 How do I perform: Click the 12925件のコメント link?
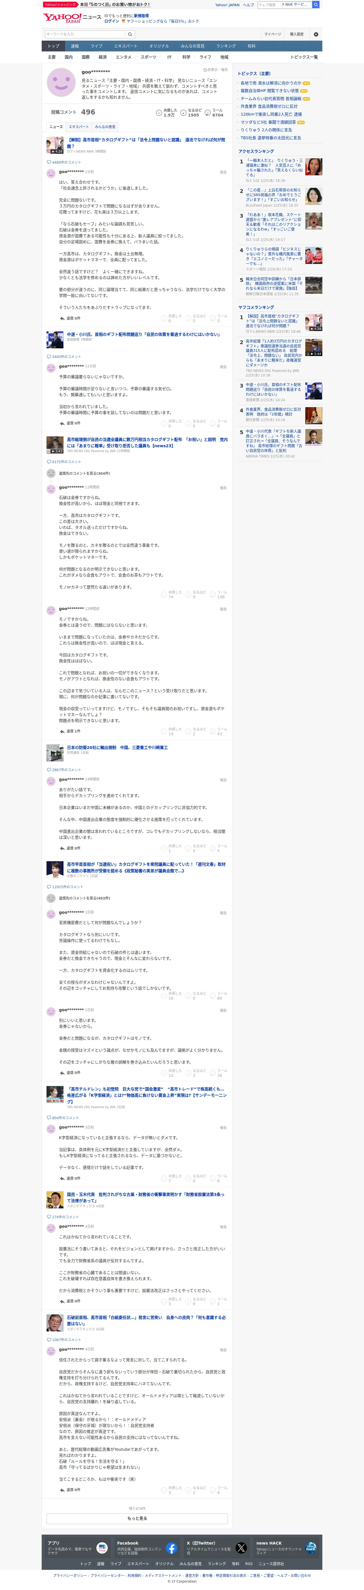67,887
